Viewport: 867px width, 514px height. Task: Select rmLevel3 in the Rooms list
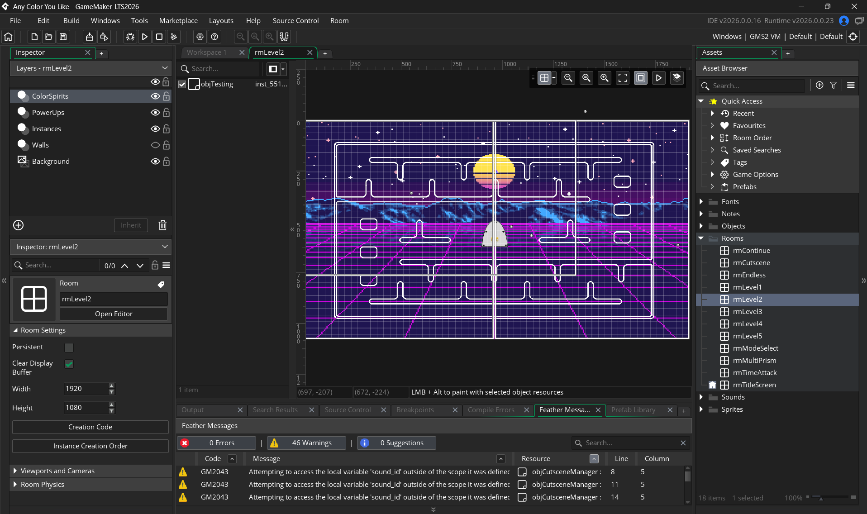(747, 312)
